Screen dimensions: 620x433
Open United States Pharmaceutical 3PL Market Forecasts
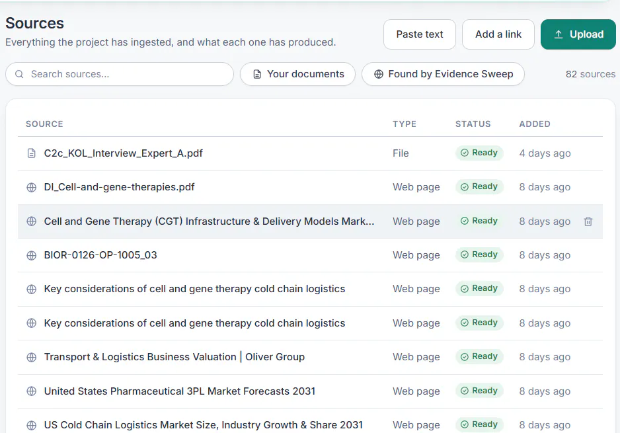coord(180,391)
